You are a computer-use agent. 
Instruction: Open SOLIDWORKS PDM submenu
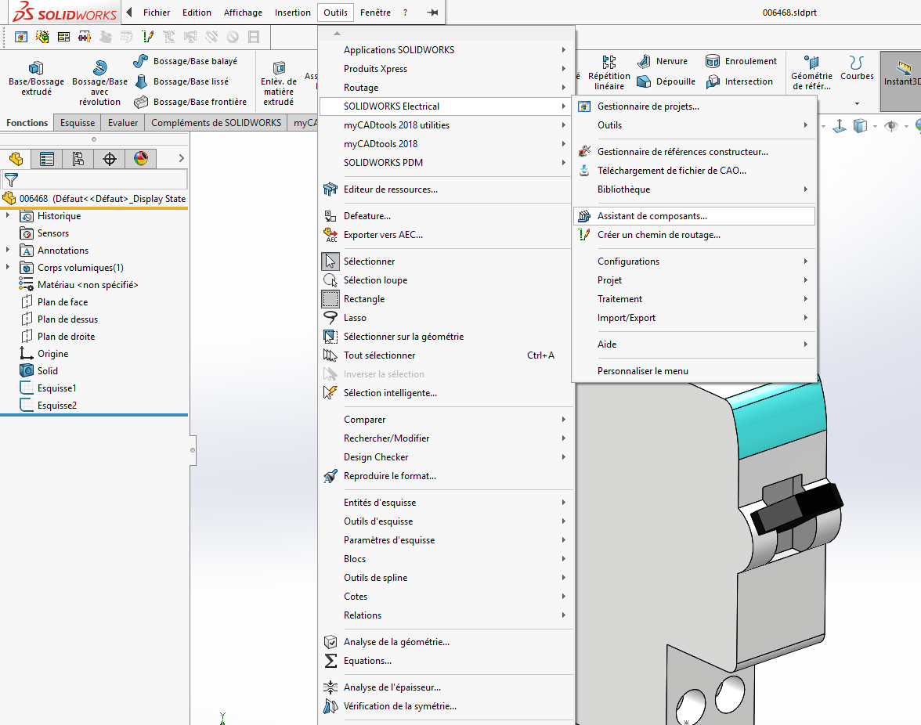point(446,163)
